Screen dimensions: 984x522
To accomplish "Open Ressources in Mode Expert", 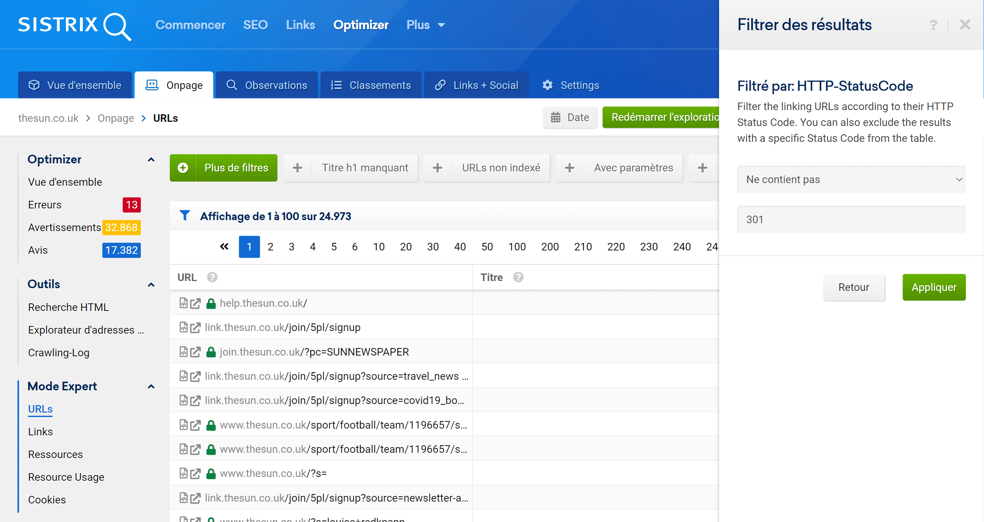I will coord(55,455).
